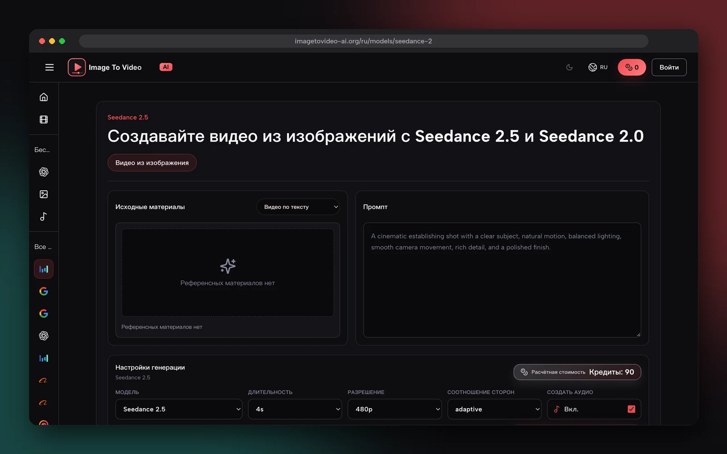Viewport: 727px width, 454px height.
Task: Open the music note icon in sidebar
Action: tap(44, 217)
